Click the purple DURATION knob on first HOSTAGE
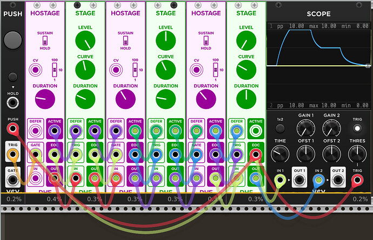Screen dimensions: 373x240 45,99
